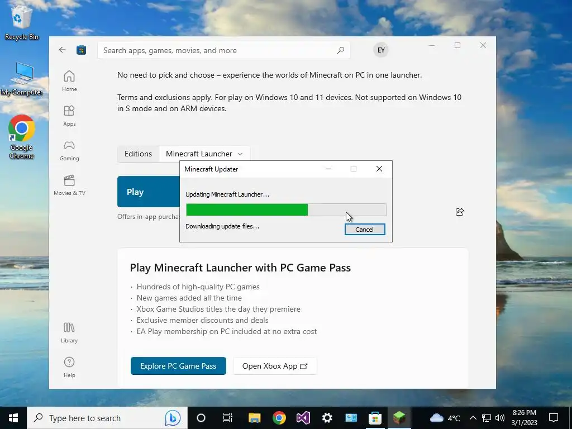Screen dimensions: 572x429
Task: Click 'Downloading update files...' status text
Action: click(x=222, y=226)
